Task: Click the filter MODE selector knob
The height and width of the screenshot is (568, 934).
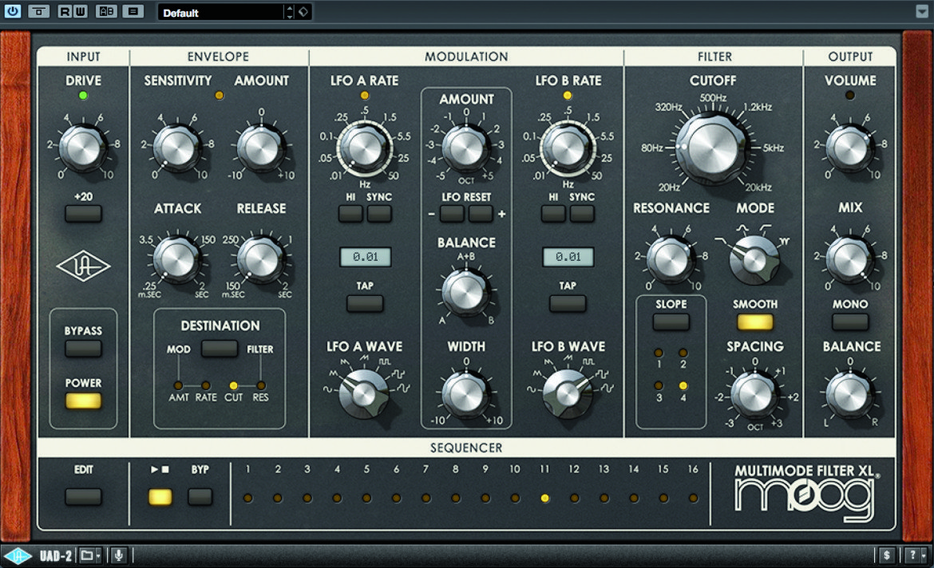Action: tap(754, 259)
